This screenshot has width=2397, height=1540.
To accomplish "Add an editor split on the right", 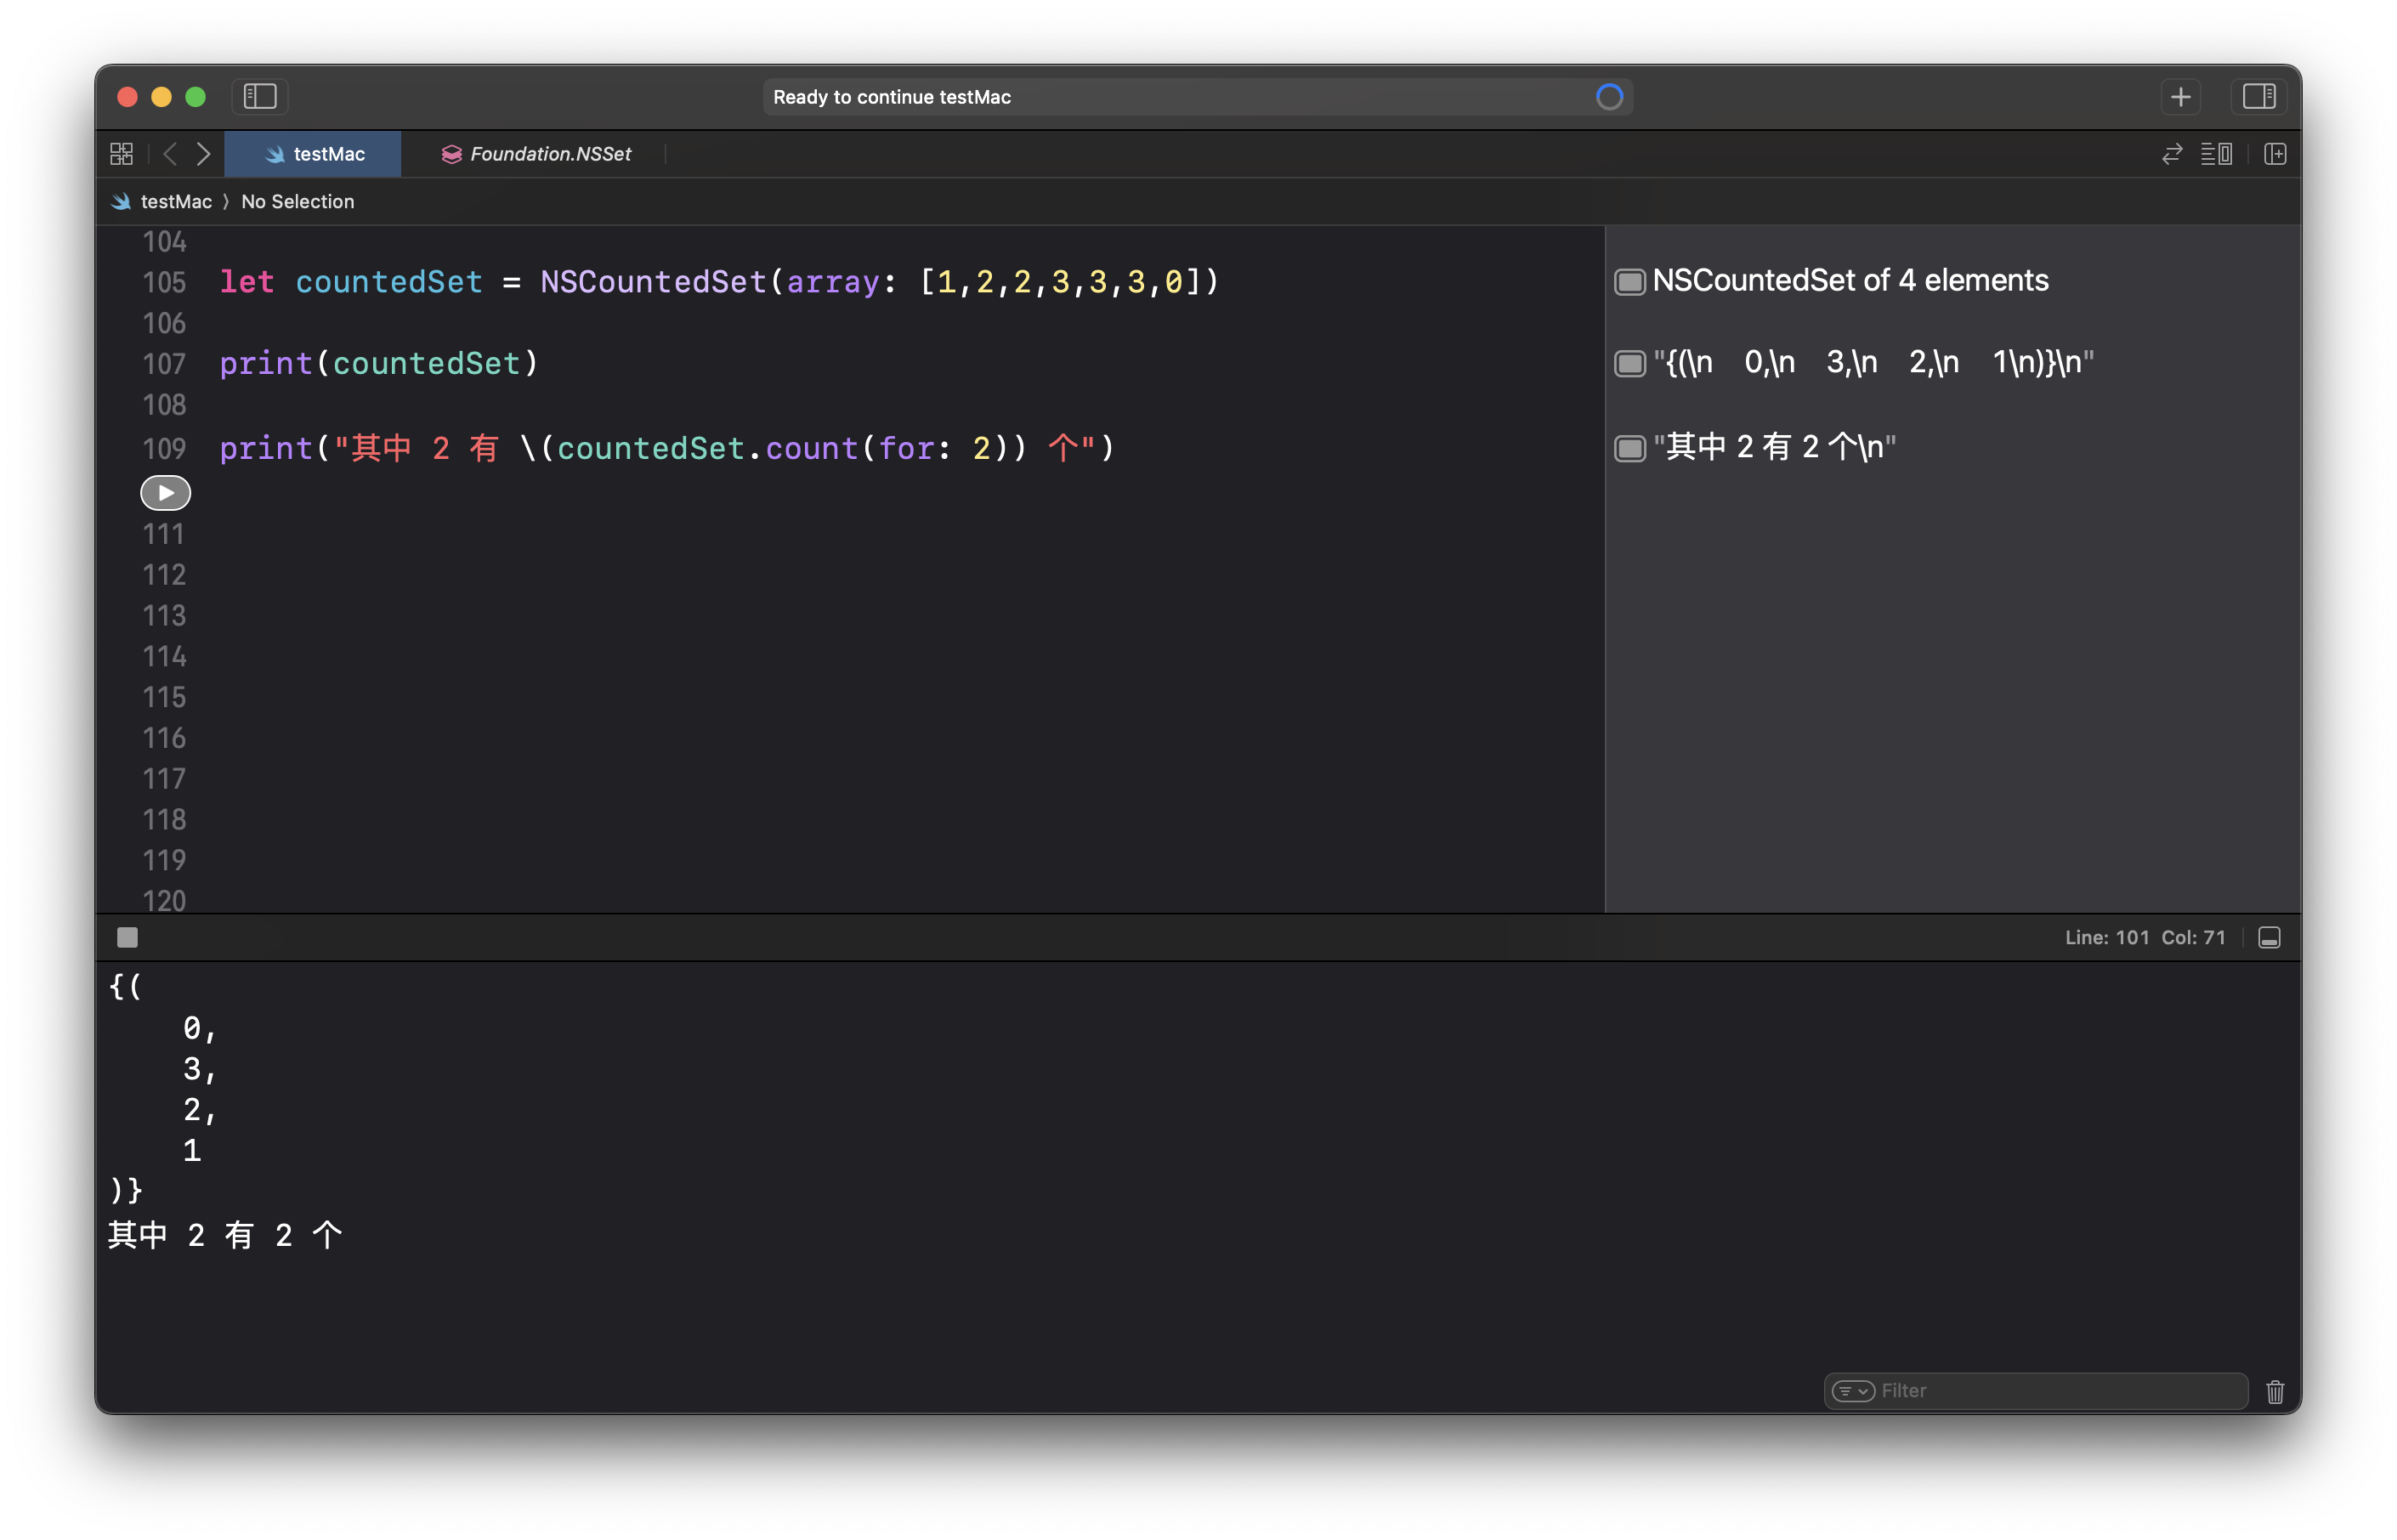I will point(2275,153).
